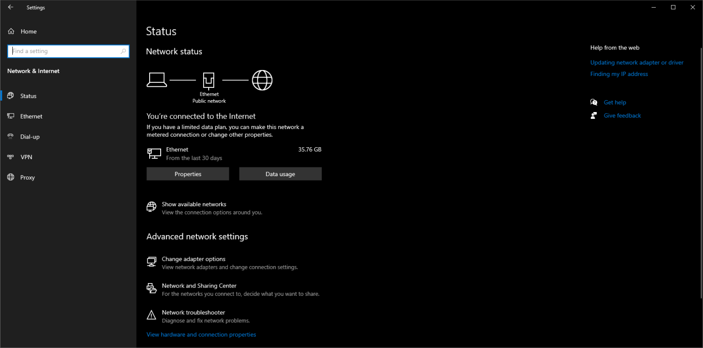Screen dimensions: 703x348
Task: View hardware and connection properties link
Action: (x=201, y=335)
